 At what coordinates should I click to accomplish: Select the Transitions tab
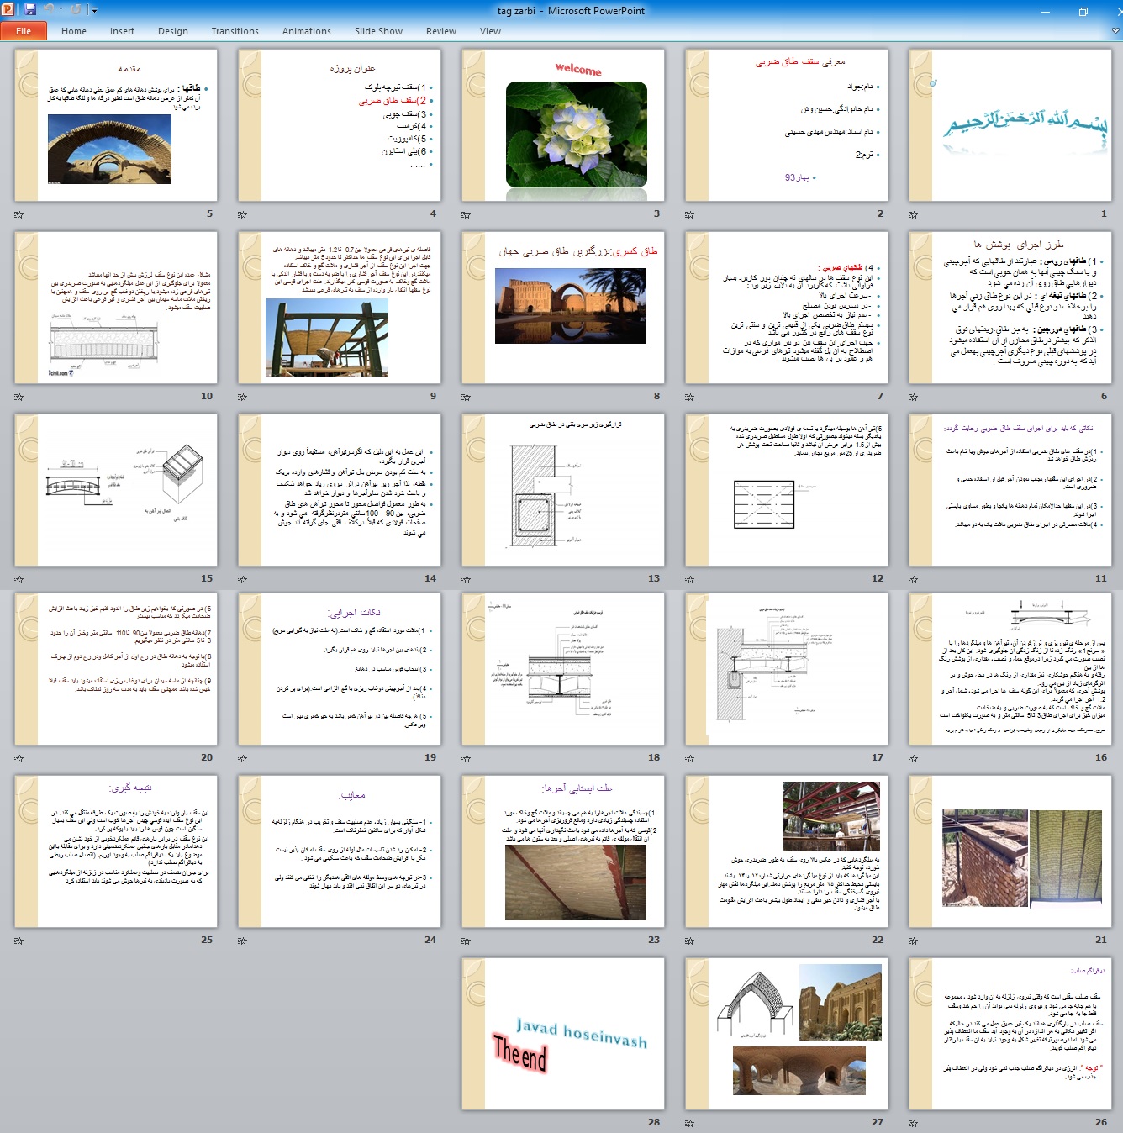point(235,31)
